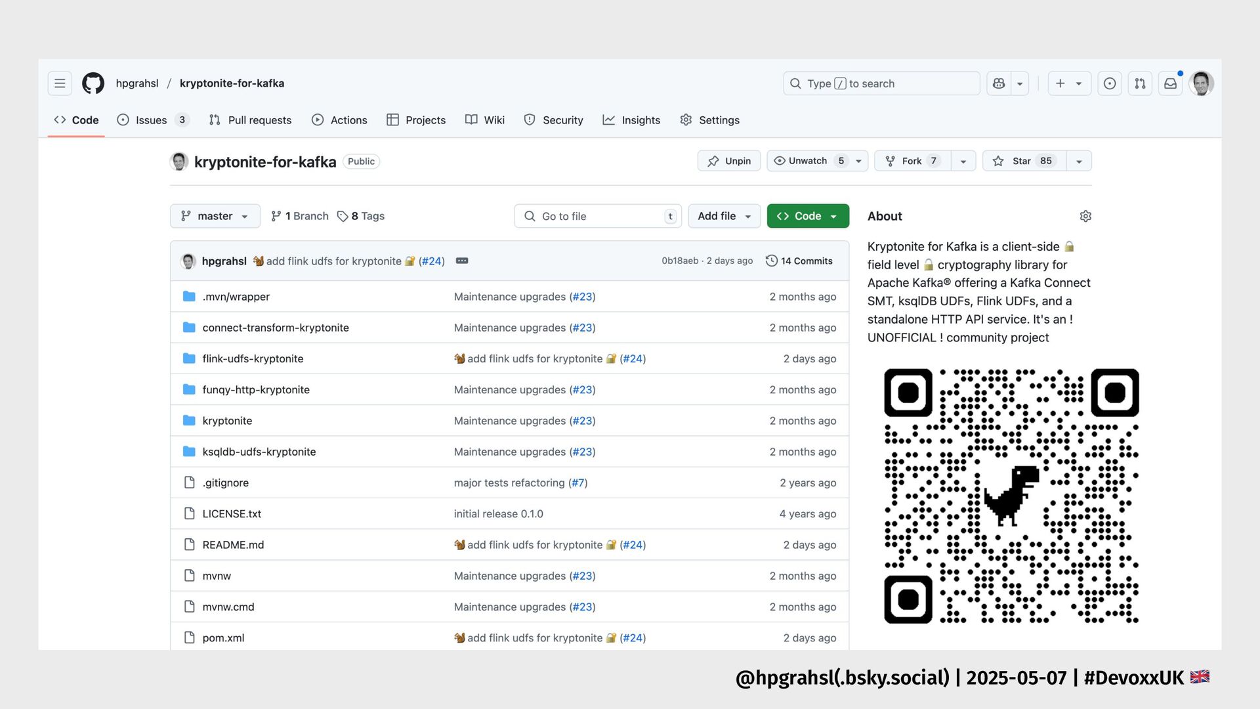Open the user profile avatar menu
The height and width of the screenshot is (709, 1260).
click(1201, 83)
